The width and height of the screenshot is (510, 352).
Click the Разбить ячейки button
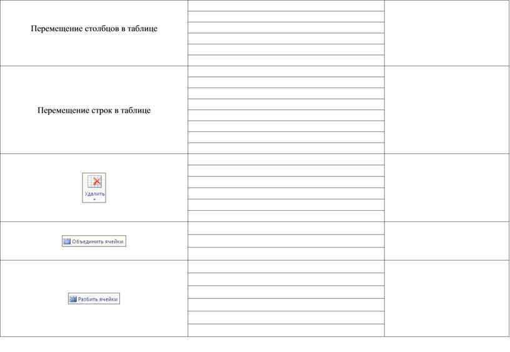94,299
